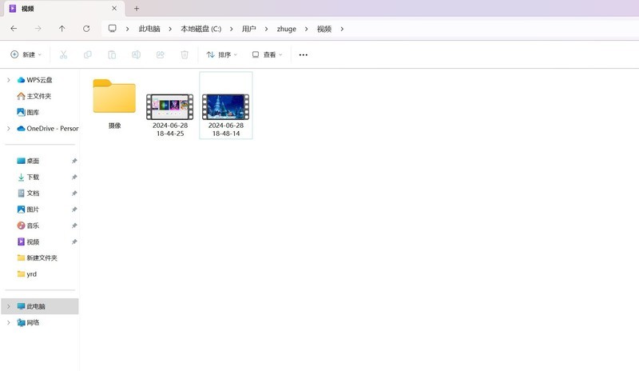This screenshot has width=639, height=371.
Task: Open 主文件夹 in the sidebar
Action: click(34, 96)
